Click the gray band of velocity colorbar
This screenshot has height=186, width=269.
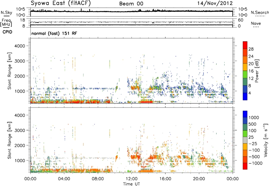coord(245,140)
